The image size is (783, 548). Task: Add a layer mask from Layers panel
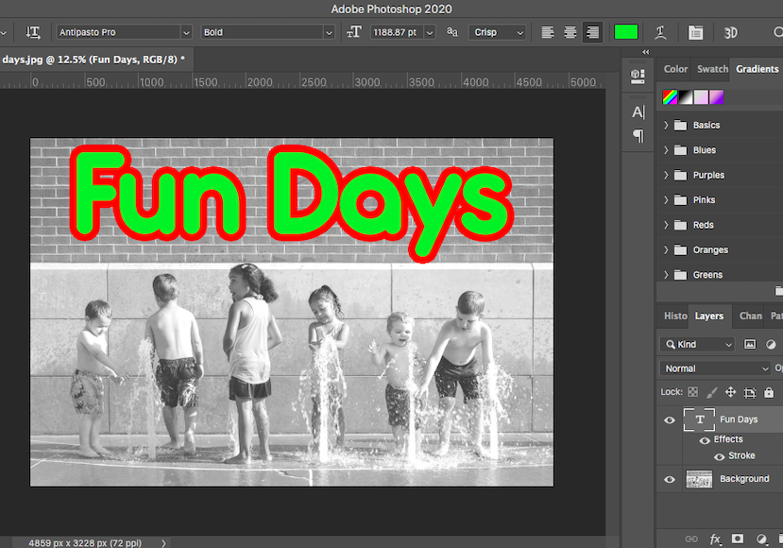(x=738, y=539)
